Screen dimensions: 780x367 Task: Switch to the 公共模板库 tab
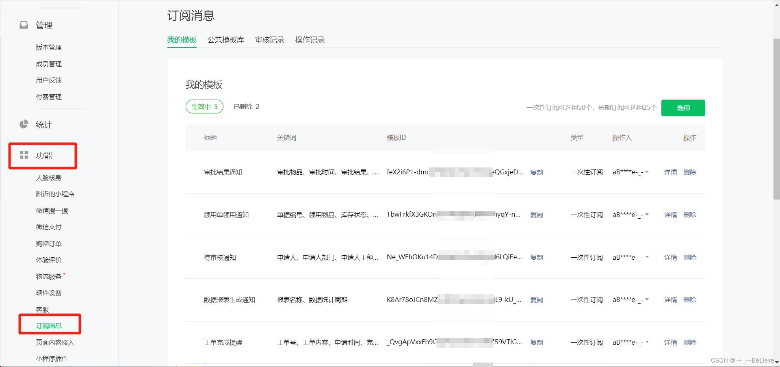coord(226,40)
